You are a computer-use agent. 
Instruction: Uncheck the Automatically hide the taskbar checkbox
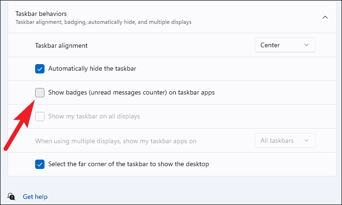point(40,69)
